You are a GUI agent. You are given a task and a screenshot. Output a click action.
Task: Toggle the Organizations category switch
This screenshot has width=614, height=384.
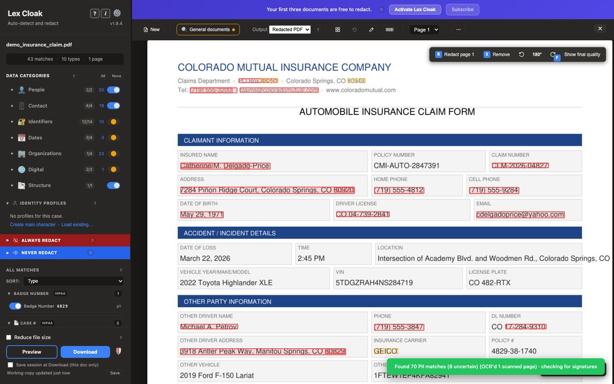[113, 153]
